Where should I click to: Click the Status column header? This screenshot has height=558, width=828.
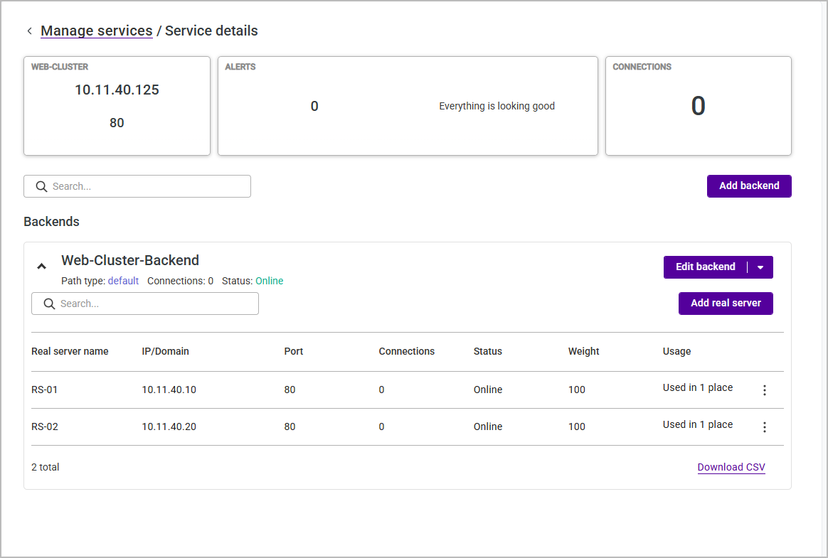488,352
